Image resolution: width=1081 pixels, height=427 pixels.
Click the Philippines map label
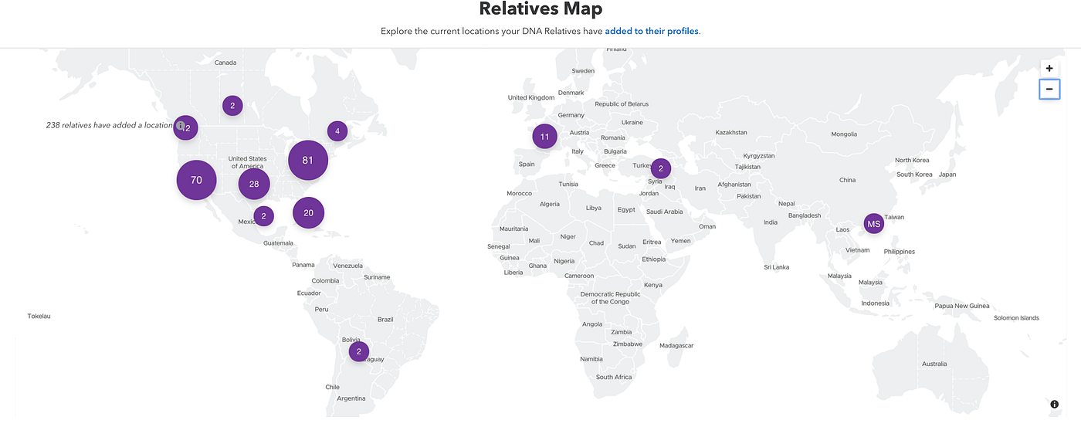click(x=900, y=252)
